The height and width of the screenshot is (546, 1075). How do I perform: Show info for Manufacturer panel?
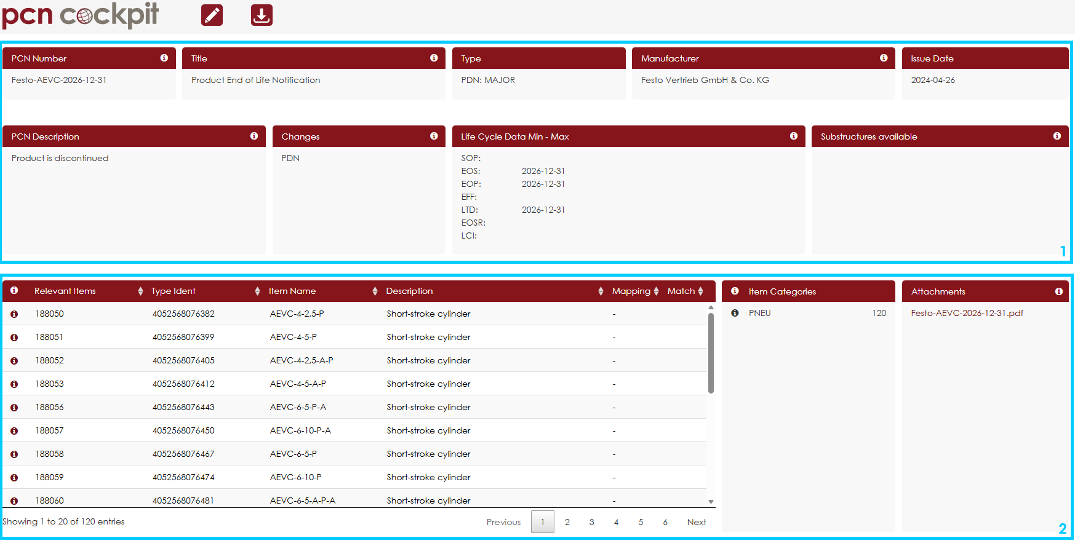tap(884, 58)
